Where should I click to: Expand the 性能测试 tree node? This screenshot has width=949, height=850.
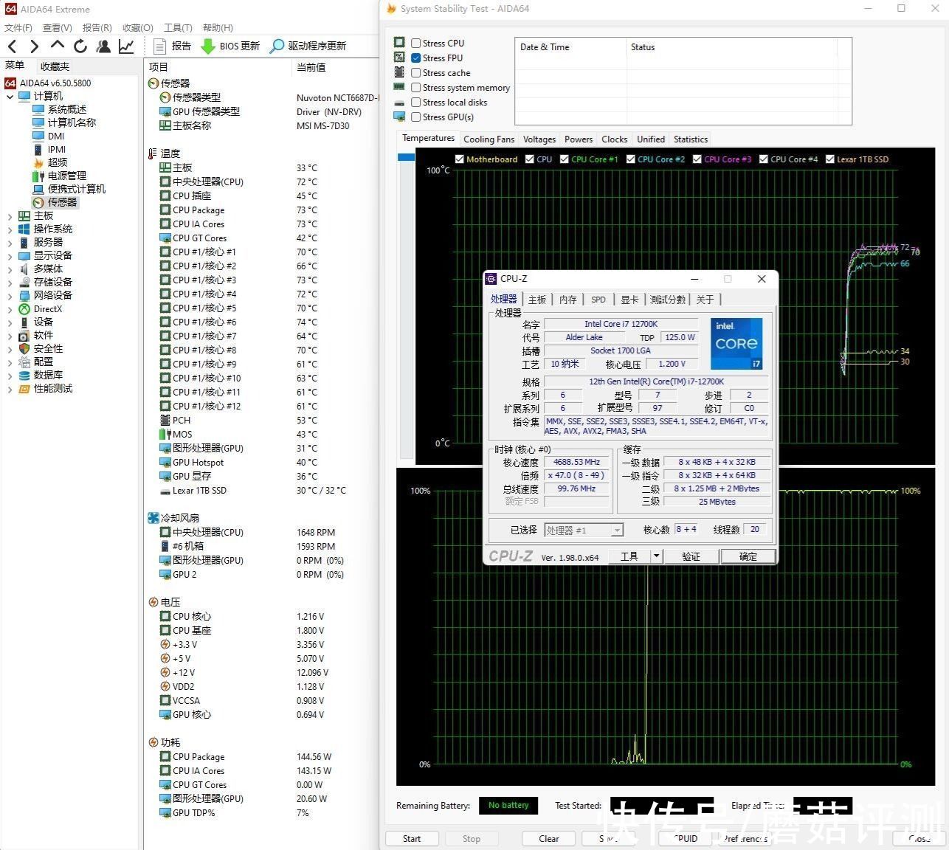point(10,389)
